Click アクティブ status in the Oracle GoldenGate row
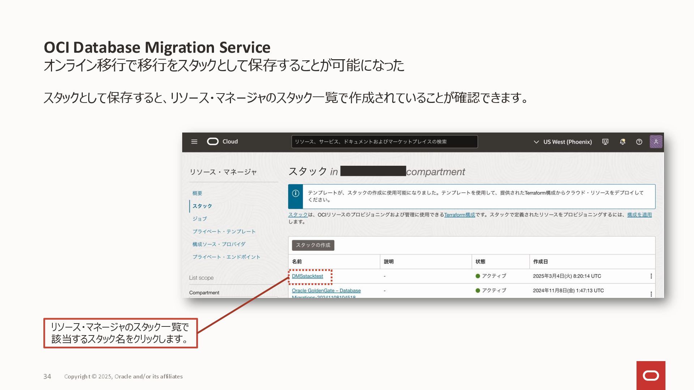 point(491,290)
